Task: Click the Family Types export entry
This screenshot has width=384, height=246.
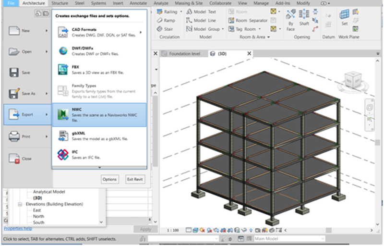Action: click(x=99, y=91)
